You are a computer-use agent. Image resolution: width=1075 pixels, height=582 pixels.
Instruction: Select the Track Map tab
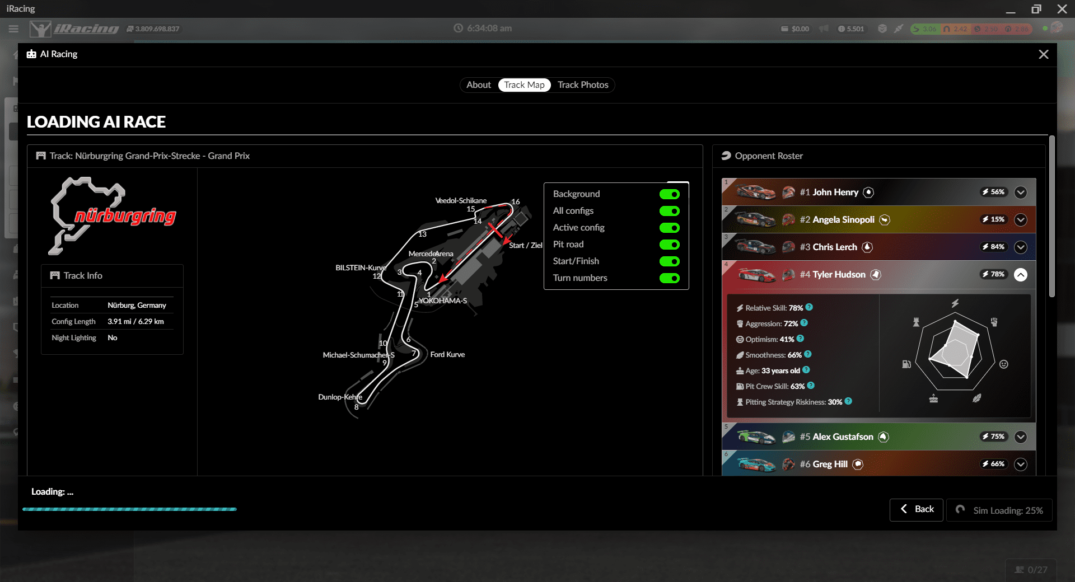coord(524,85)
